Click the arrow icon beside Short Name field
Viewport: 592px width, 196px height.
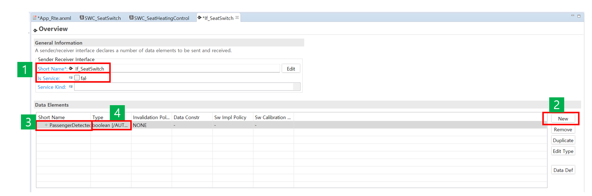[x=71, y=68]
